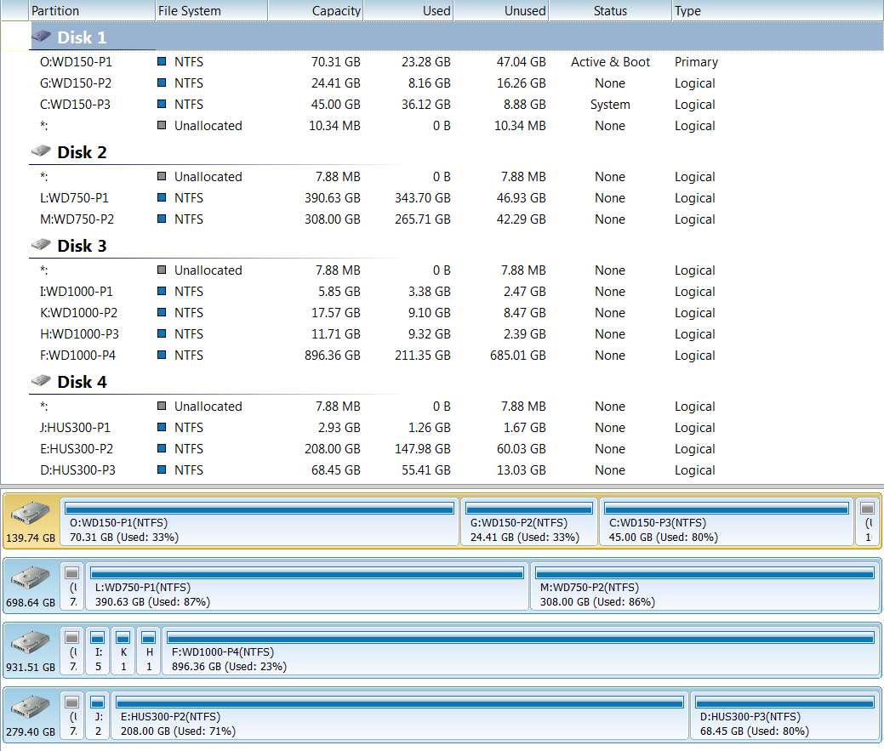
Task: Click the Disk 1 drive icon in the list
Action: (41, 37)
